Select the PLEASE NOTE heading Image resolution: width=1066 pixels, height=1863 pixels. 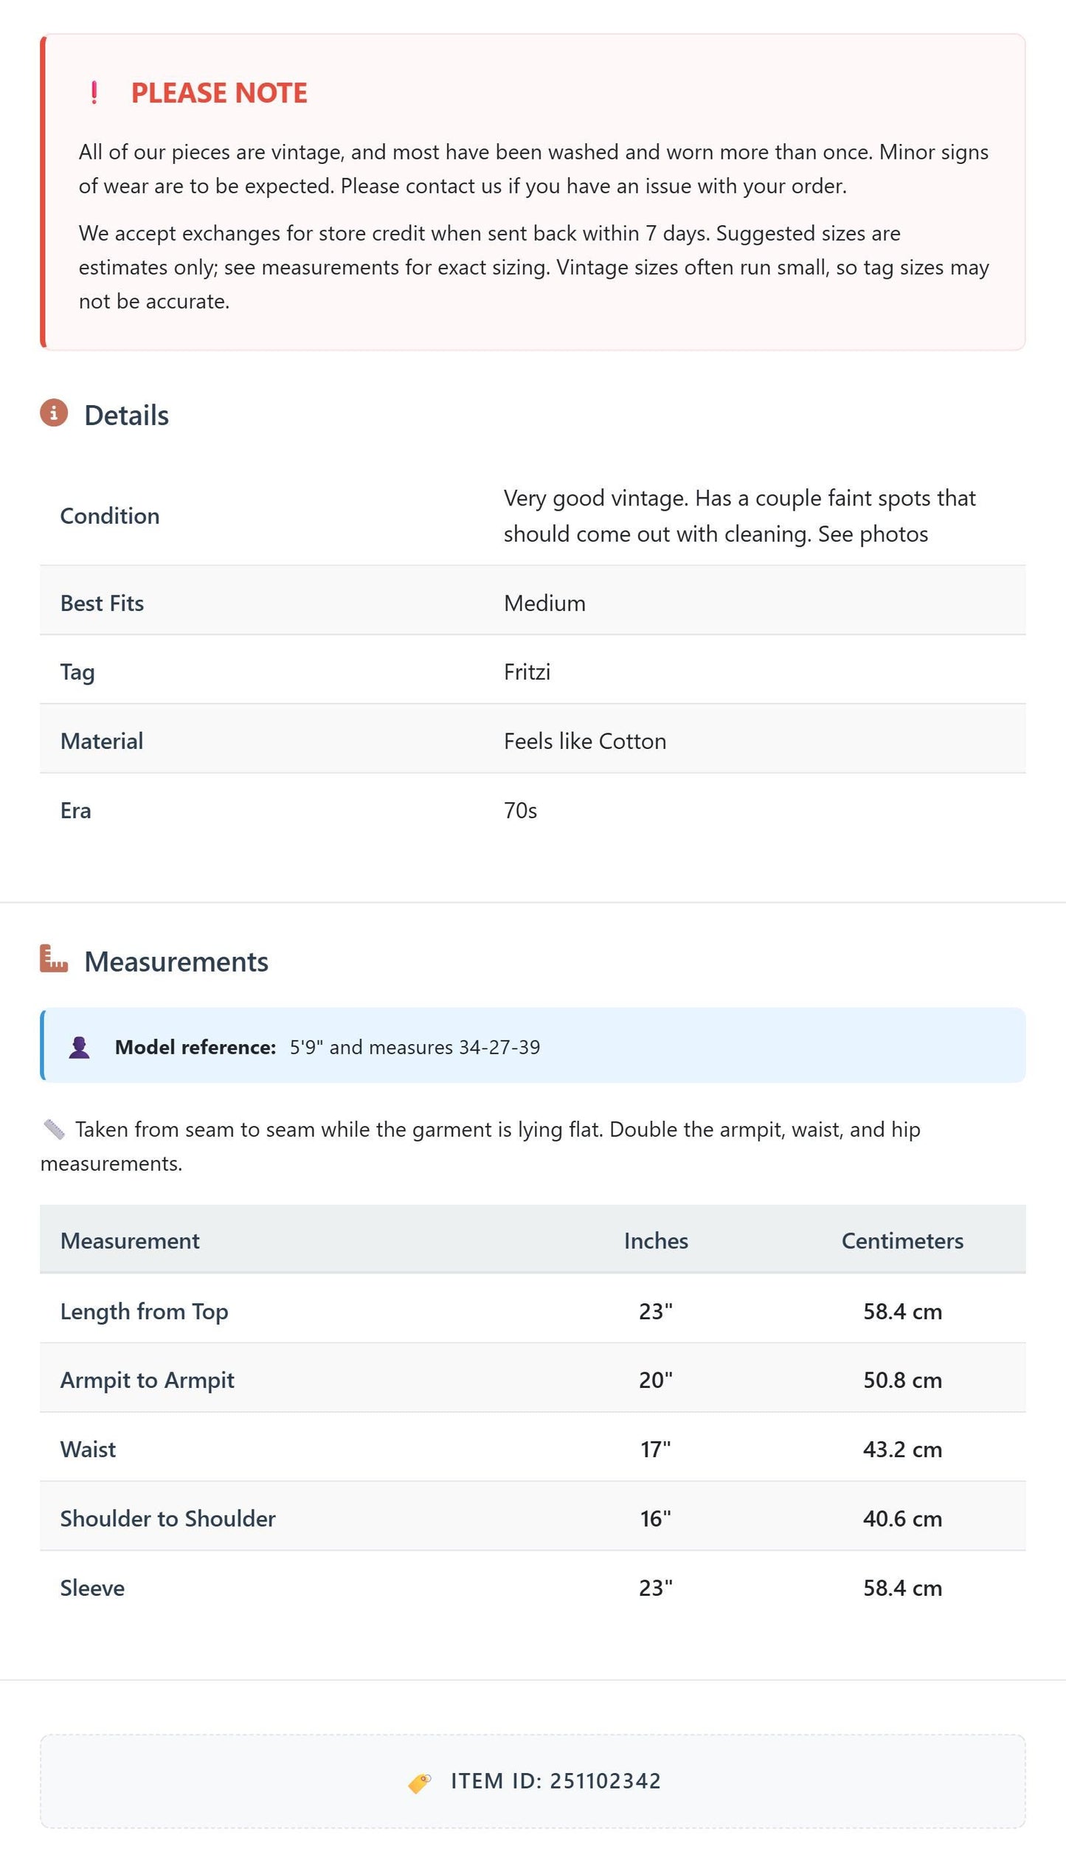[x=219, y=93]
